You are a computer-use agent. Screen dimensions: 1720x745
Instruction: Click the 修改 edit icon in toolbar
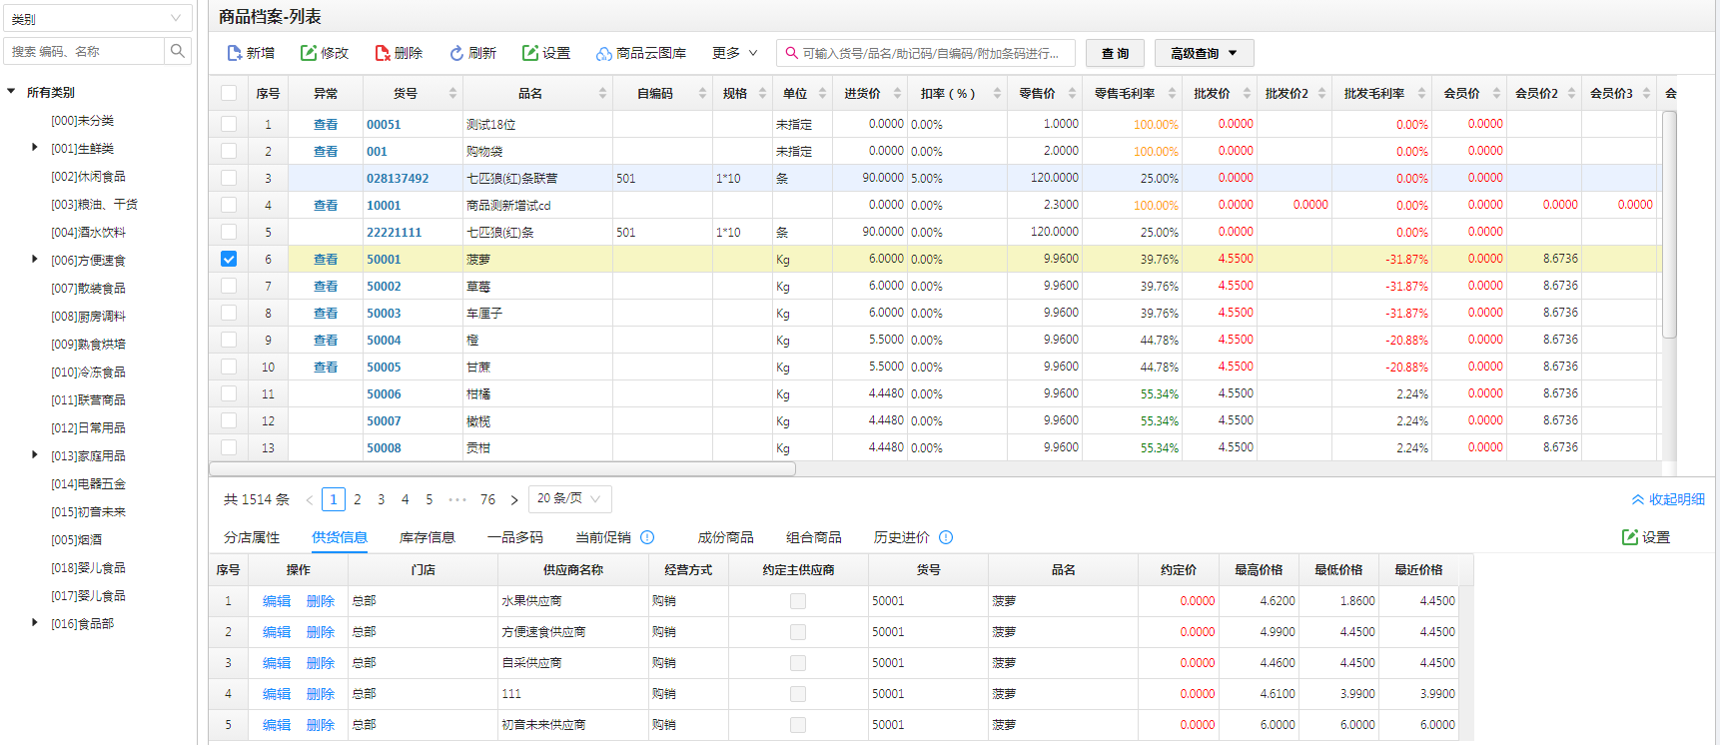pyautogui.click(x=309, y=53)
